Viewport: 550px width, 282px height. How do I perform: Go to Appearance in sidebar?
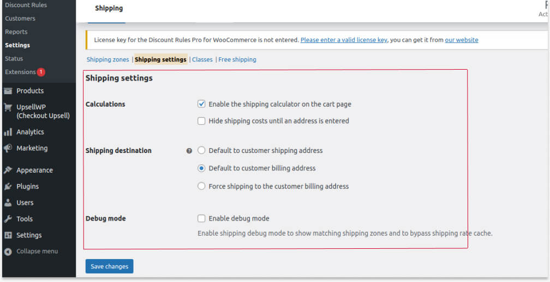35,170
